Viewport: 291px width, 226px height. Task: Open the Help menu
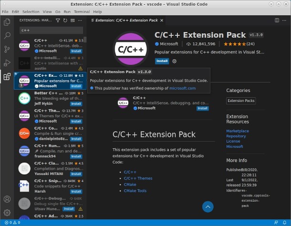[x=97, y=12]
